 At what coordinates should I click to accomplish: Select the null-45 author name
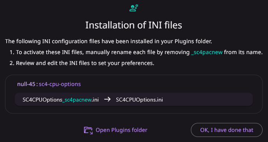coord(26,84)
